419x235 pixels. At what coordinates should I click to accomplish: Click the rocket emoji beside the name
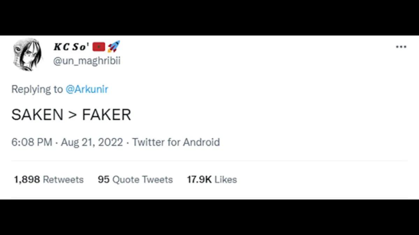click(x=113, y=46)
